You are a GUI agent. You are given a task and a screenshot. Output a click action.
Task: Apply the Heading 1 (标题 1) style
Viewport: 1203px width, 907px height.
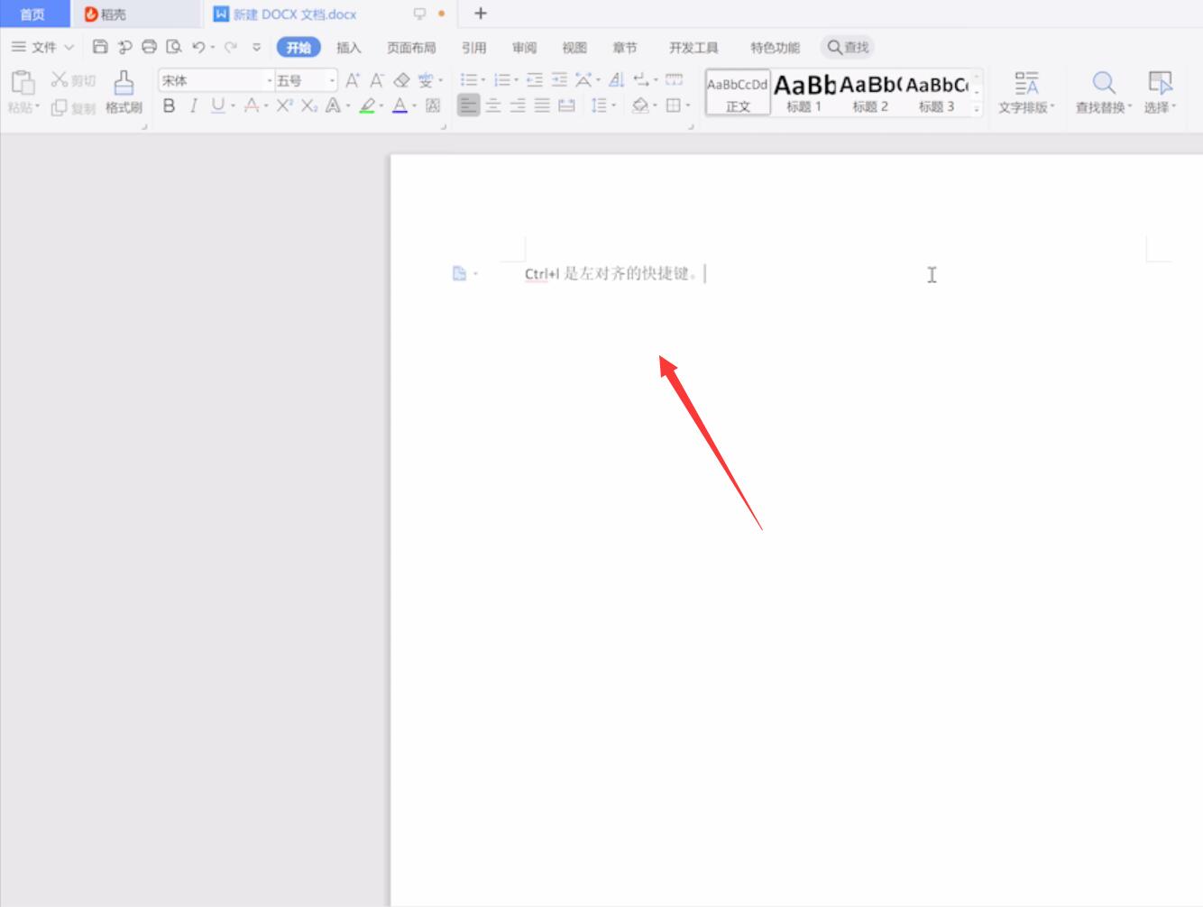pos(804,92)
